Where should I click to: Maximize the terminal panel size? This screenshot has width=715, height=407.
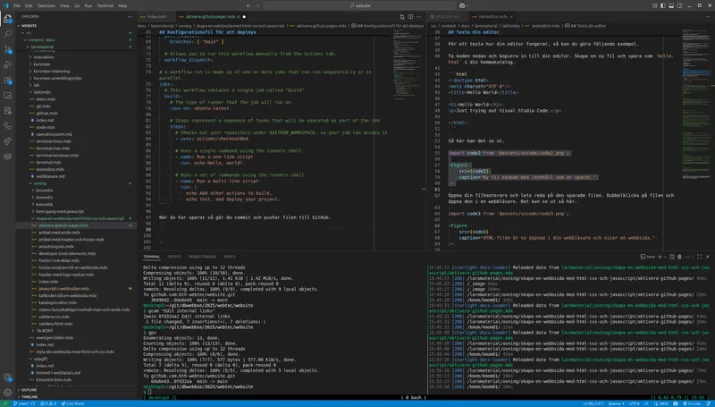[x=699, y=257]
